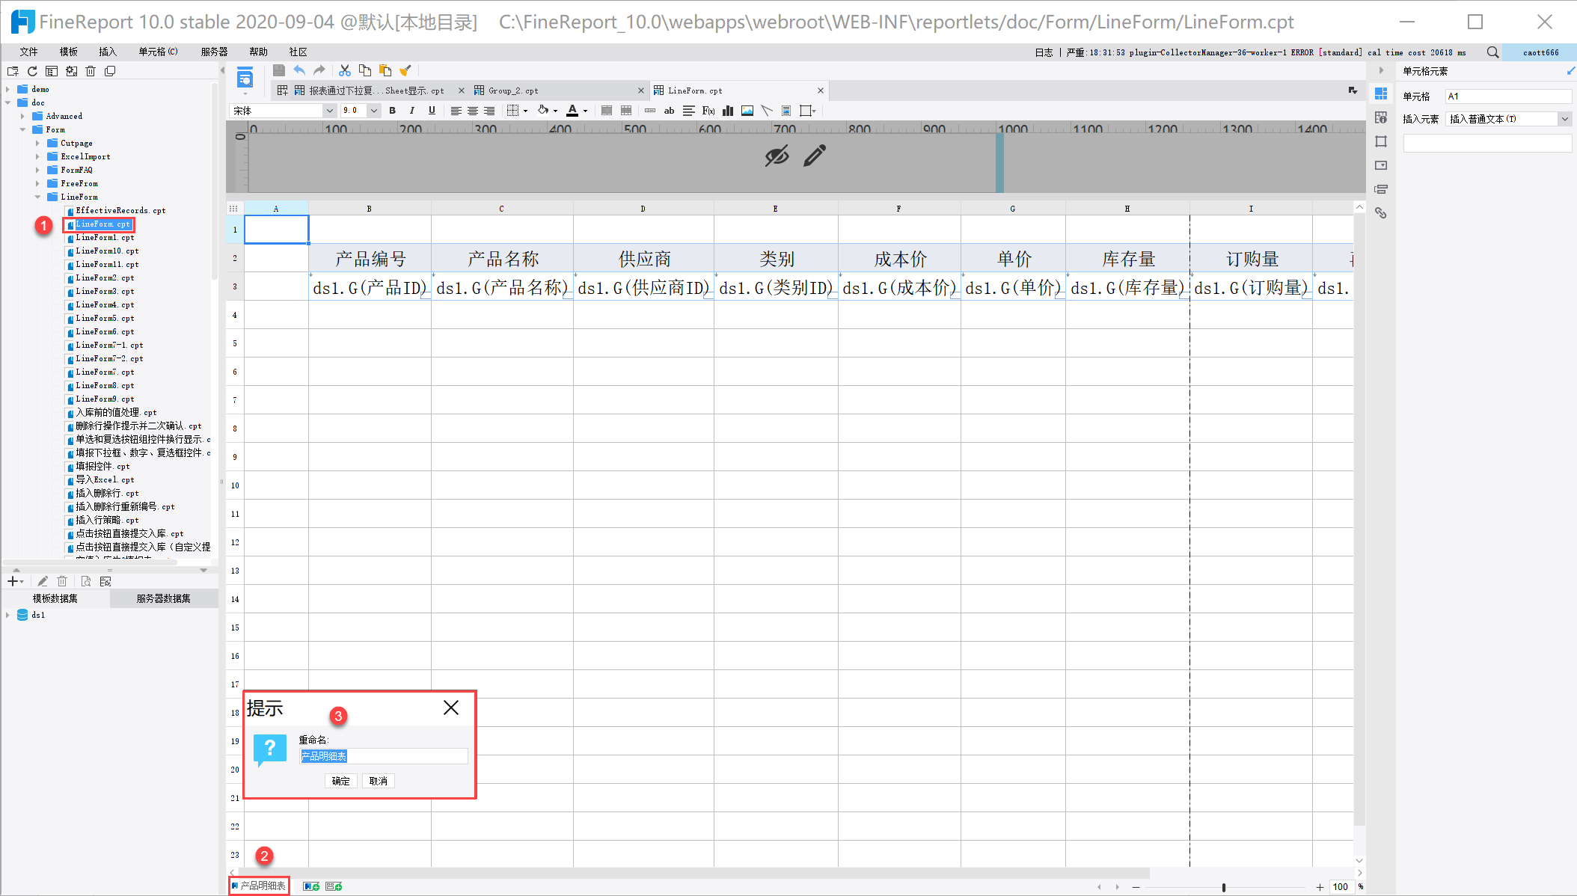Click the zoom slider handle
Screen dimensions: 1577x896
tap(1224, 887)
